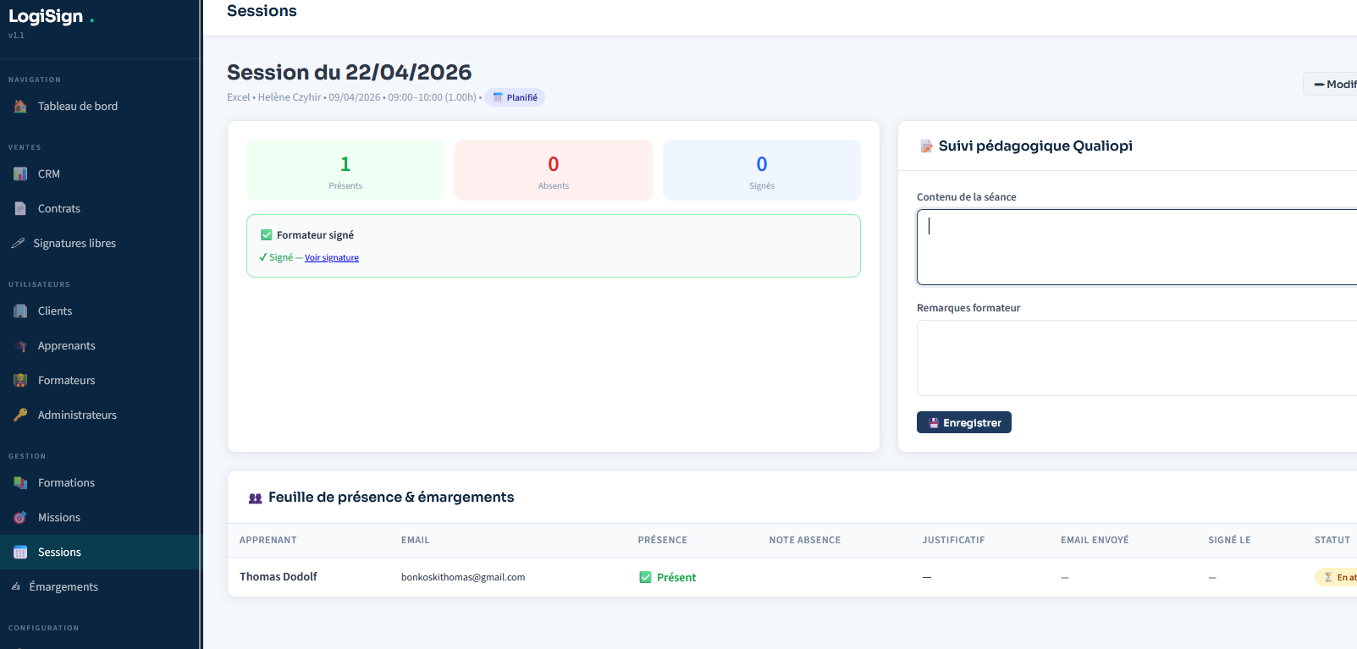Click the Contrats document icon
1357x649 pixels.
(x=20, y=209)
